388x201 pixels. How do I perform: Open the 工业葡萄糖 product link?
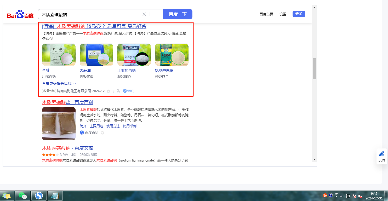pos(127,71)
